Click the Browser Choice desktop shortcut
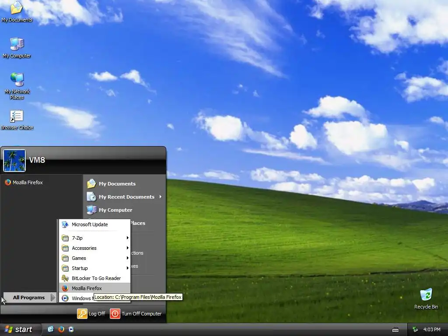 (17, 120)
